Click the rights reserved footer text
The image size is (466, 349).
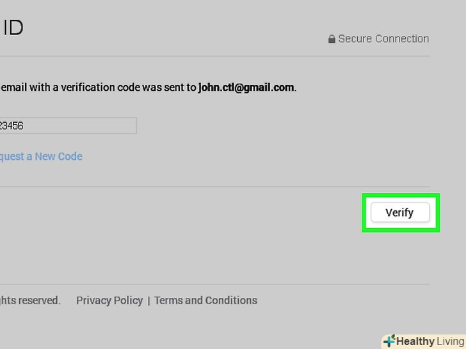pyautogui.click(x=30, y=300)
